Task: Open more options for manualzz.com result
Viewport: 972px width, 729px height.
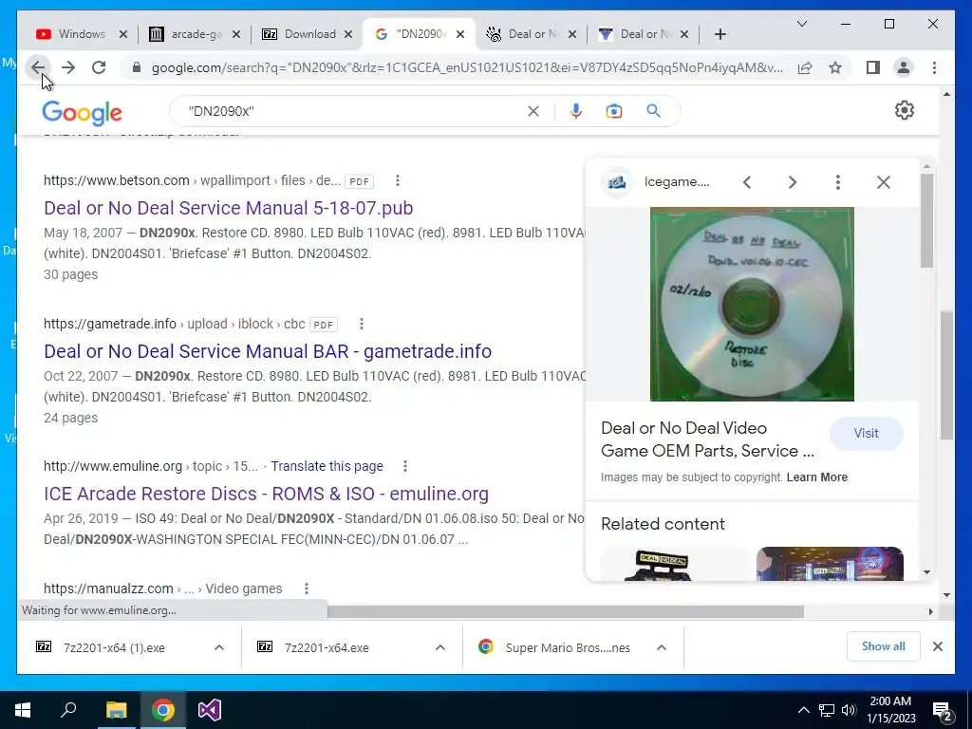Action: click(307, 589)
